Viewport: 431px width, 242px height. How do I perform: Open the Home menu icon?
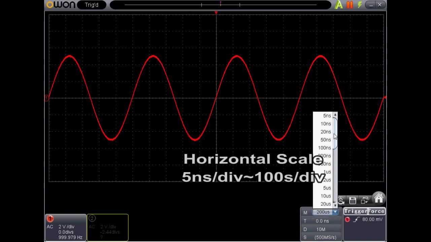pos(379,198)
